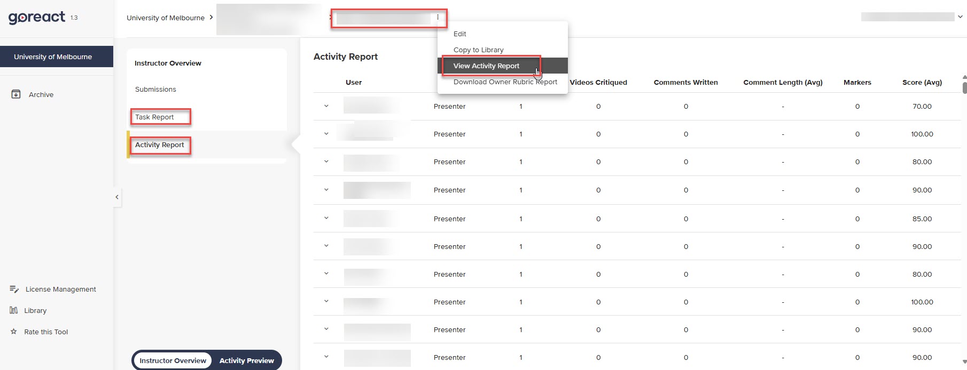
Task: Click Presenter in the 70.00 score row
Action: [x=449, y=106]
